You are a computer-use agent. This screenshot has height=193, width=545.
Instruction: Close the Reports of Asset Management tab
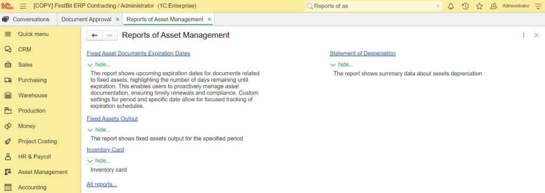[209, 20]
